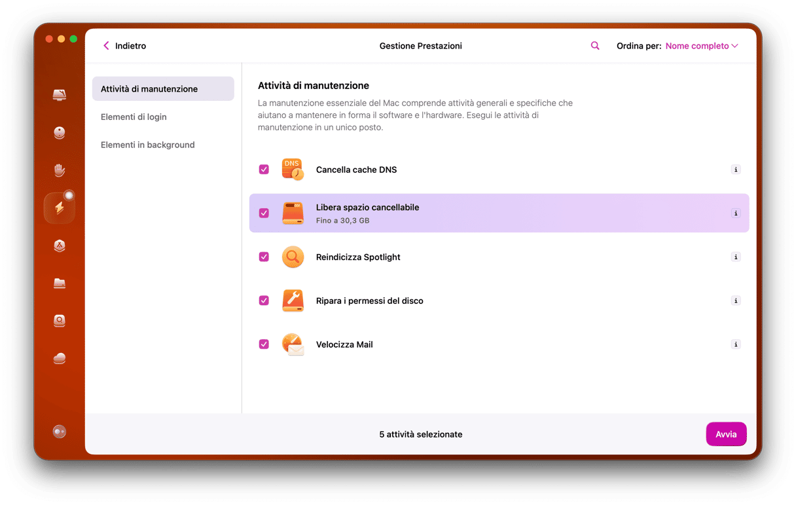Open the assistant icon at sidebar bottom
This screenshot has width=796, height=505.
[x=60, y=432]
